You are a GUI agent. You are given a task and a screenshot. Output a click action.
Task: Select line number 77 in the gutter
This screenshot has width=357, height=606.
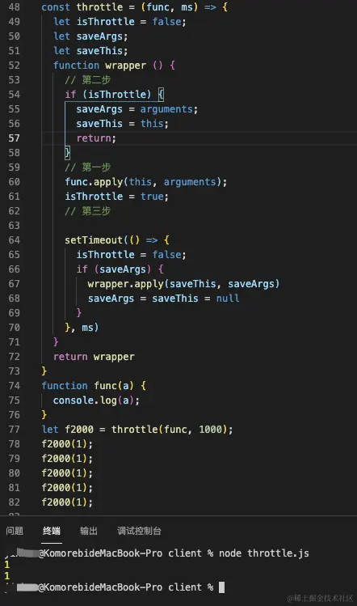coord(14,430)
